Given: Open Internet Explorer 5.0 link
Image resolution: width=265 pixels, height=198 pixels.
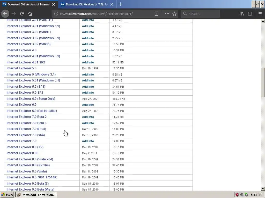Looking at the screenshot, I should click(x=21, y=68).
